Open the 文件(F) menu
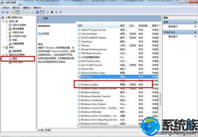 coord(6,8)
